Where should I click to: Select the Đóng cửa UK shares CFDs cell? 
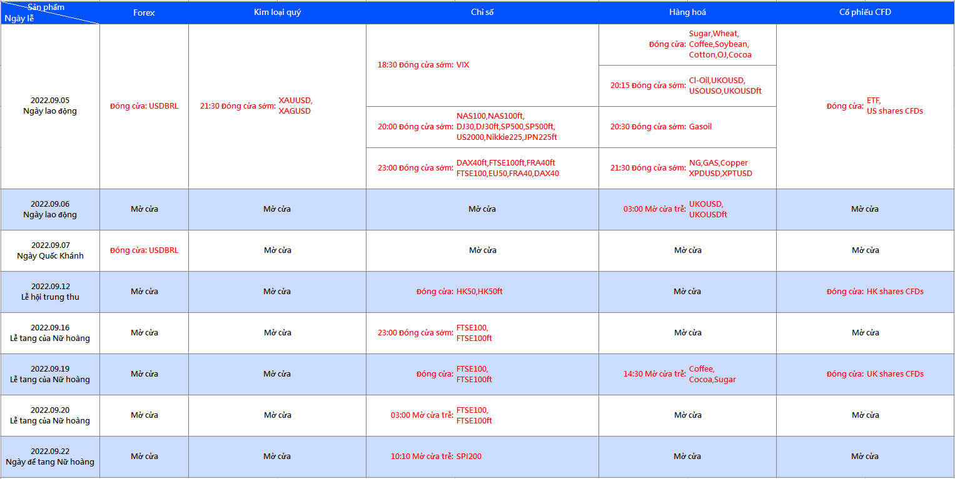[865, 374]
